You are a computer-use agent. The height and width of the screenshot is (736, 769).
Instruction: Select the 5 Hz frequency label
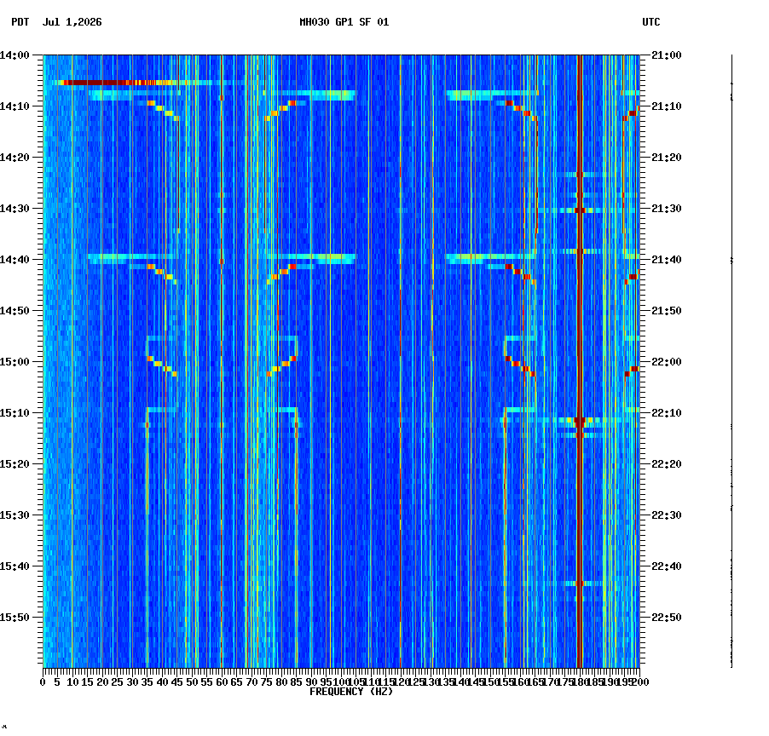click(x=58, y=682)
